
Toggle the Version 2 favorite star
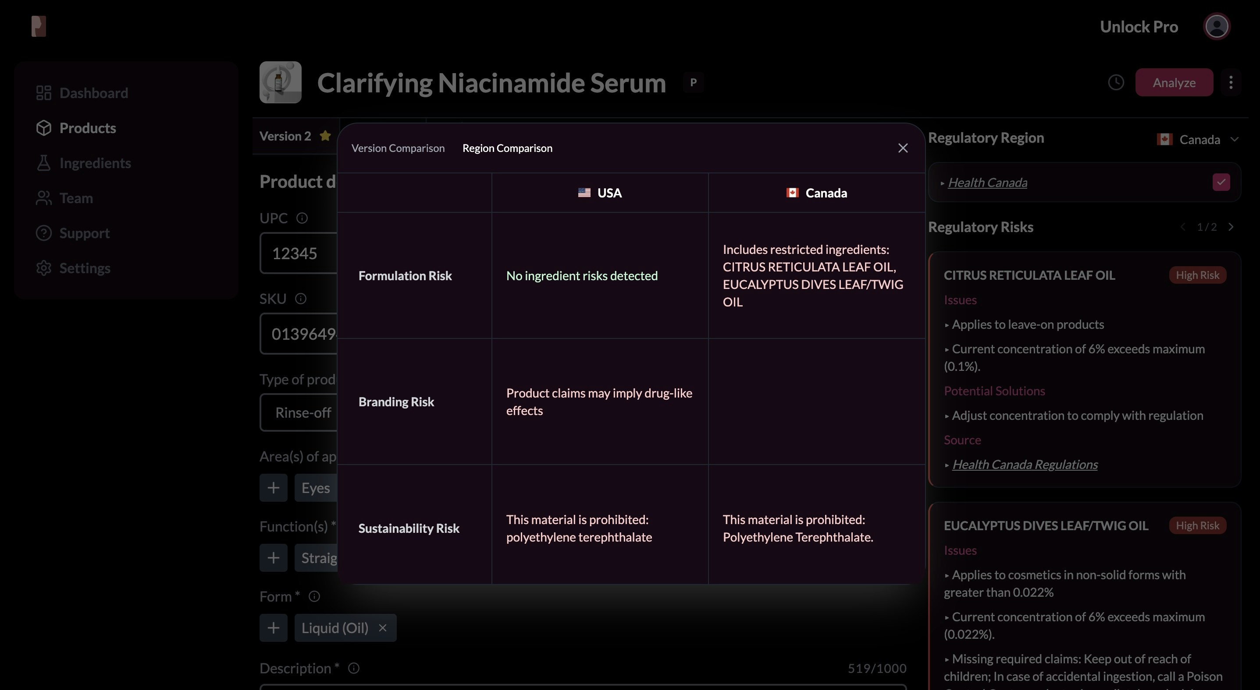pos(324,135)
